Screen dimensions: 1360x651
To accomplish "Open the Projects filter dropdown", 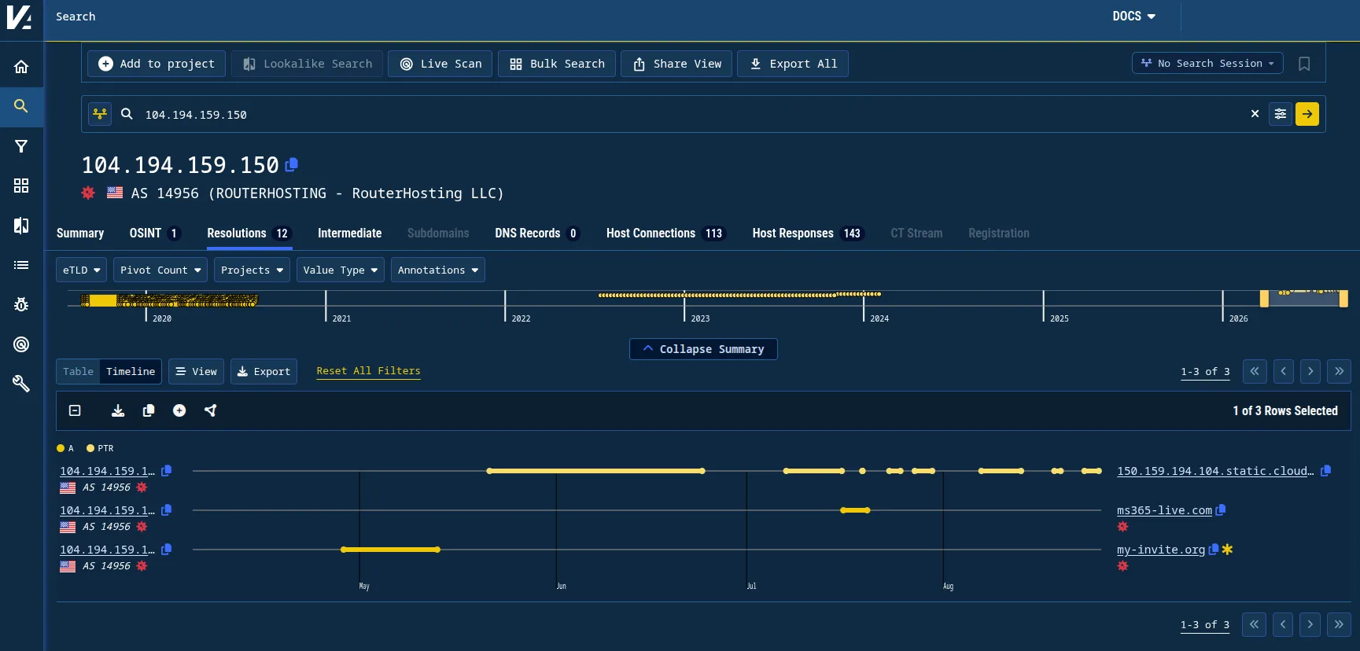I will pos(252,270).
